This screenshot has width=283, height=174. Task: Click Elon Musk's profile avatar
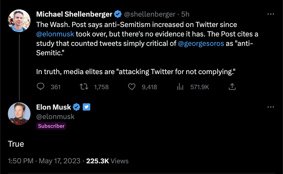19,113
